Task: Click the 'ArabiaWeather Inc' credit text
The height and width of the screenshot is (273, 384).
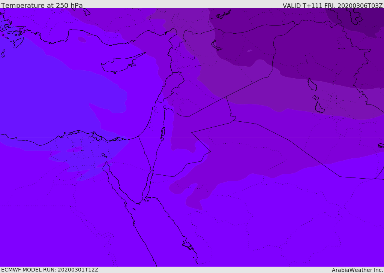Action: pyautogui.click(x=357, y=270)
